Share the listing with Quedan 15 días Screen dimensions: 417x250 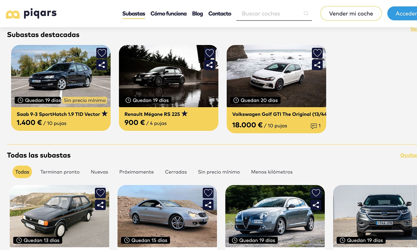208,205
